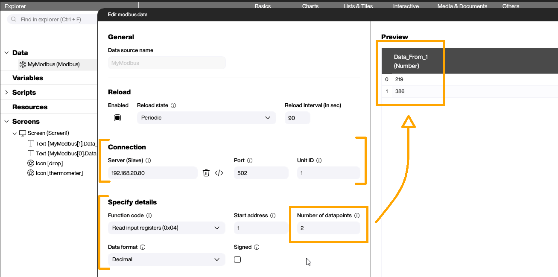
Task: Click the info icon next to Port
Action: click(x=250, y=160)
